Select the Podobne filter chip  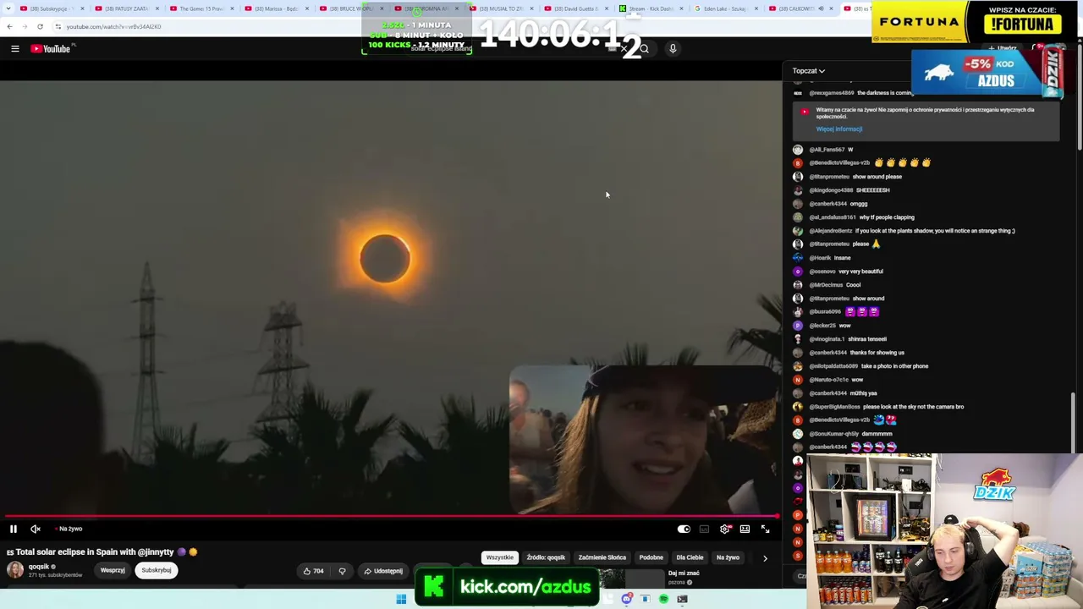[651, 557]
